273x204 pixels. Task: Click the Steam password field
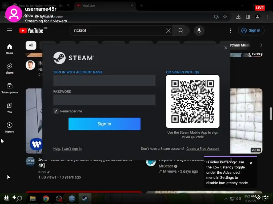(x=104, y=100)
